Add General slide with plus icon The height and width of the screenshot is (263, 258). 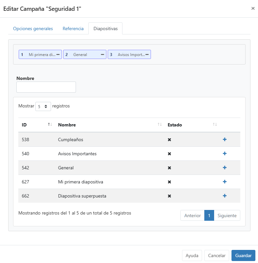[x=225, y=168]
